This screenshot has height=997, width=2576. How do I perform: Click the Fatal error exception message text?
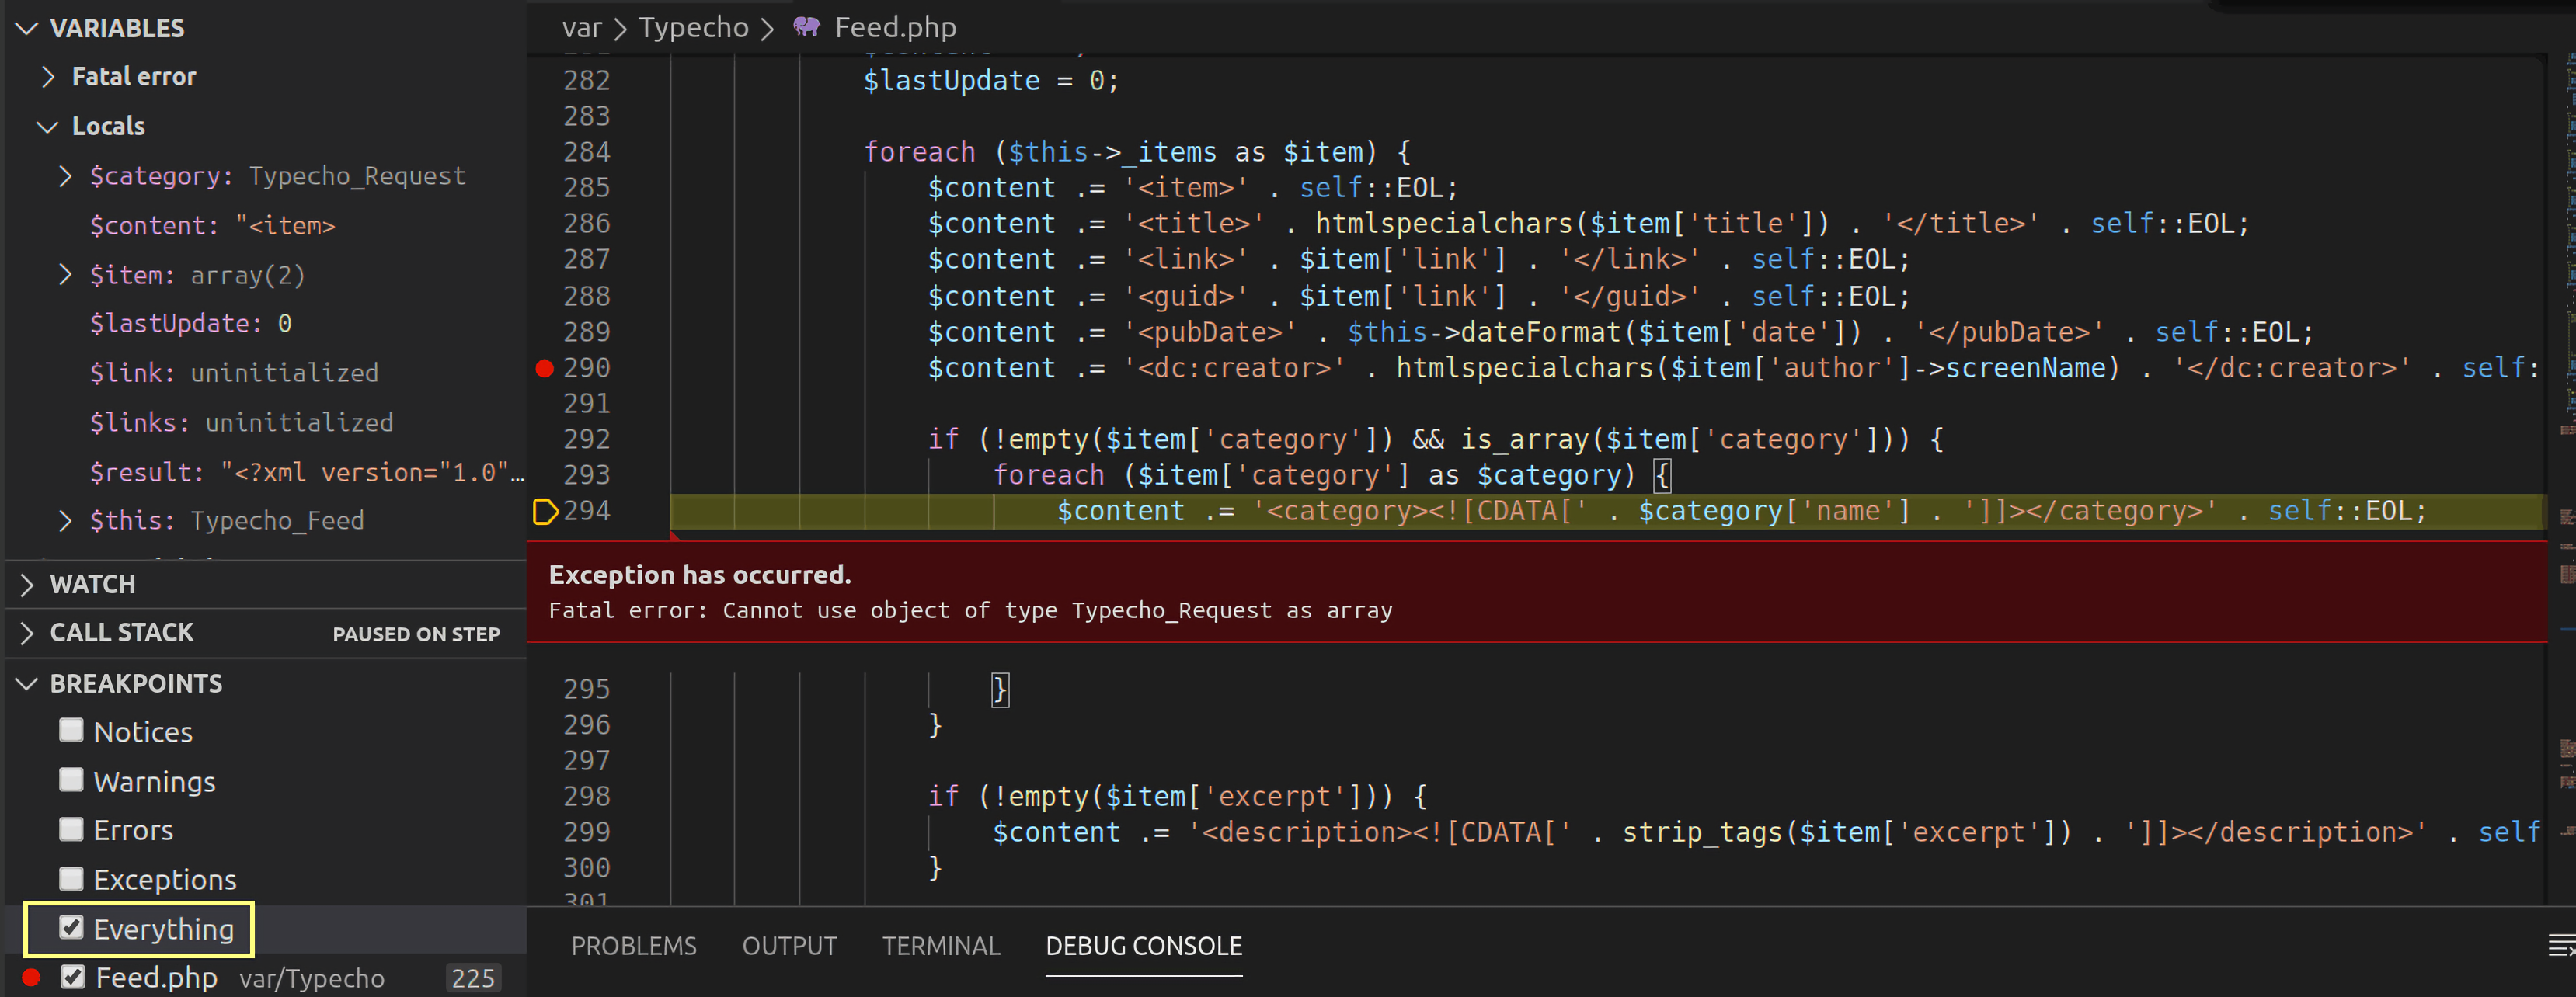[970, 610]
